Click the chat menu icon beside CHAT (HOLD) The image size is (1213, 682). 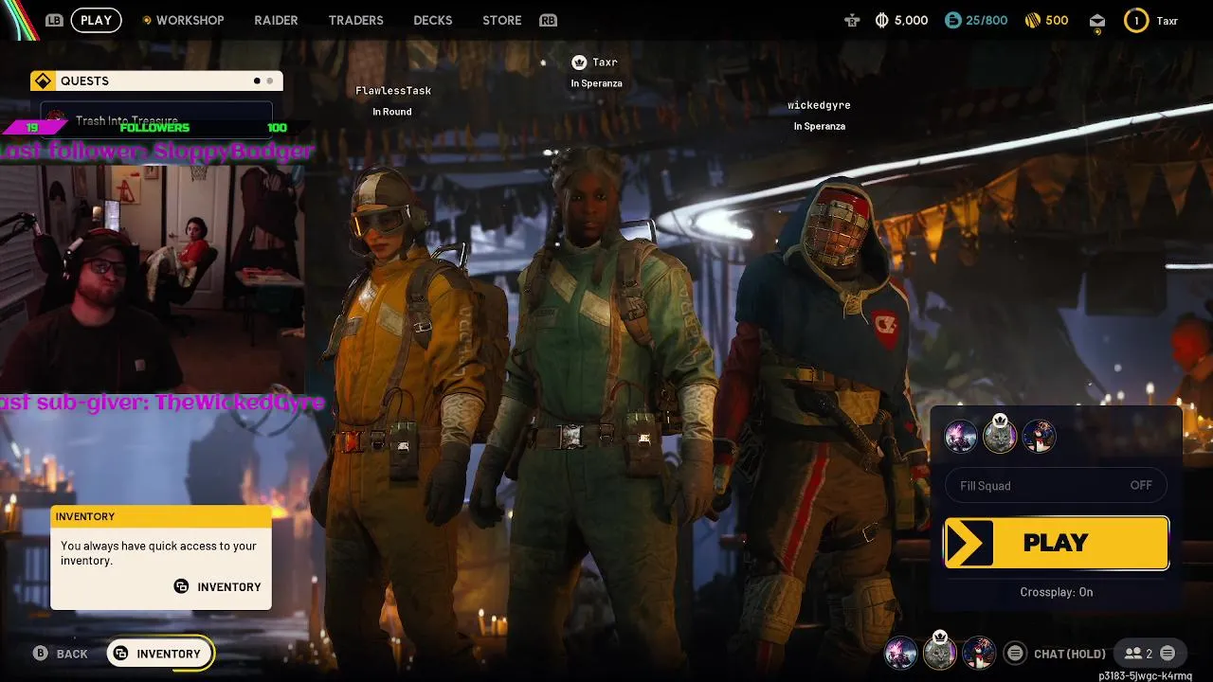tap(1015, 654)
